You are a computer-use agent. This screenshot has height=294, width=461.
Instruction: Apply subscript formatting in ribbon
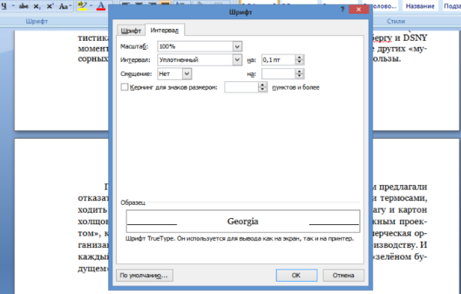click(x=37, y=6)
